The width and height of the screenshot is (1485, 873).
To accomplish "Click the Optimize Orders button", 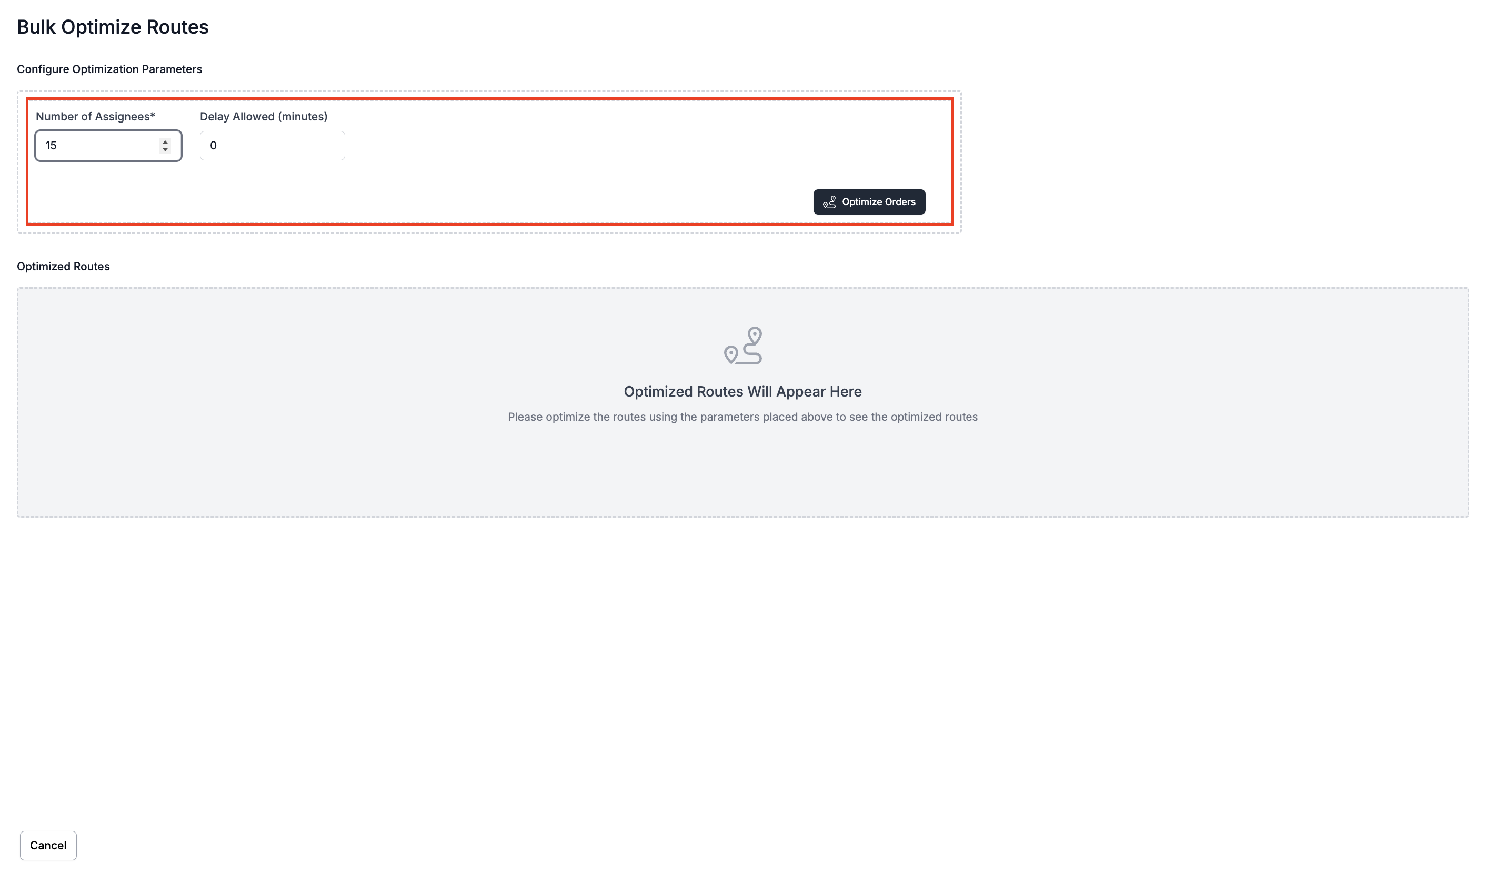I will 869,202.
